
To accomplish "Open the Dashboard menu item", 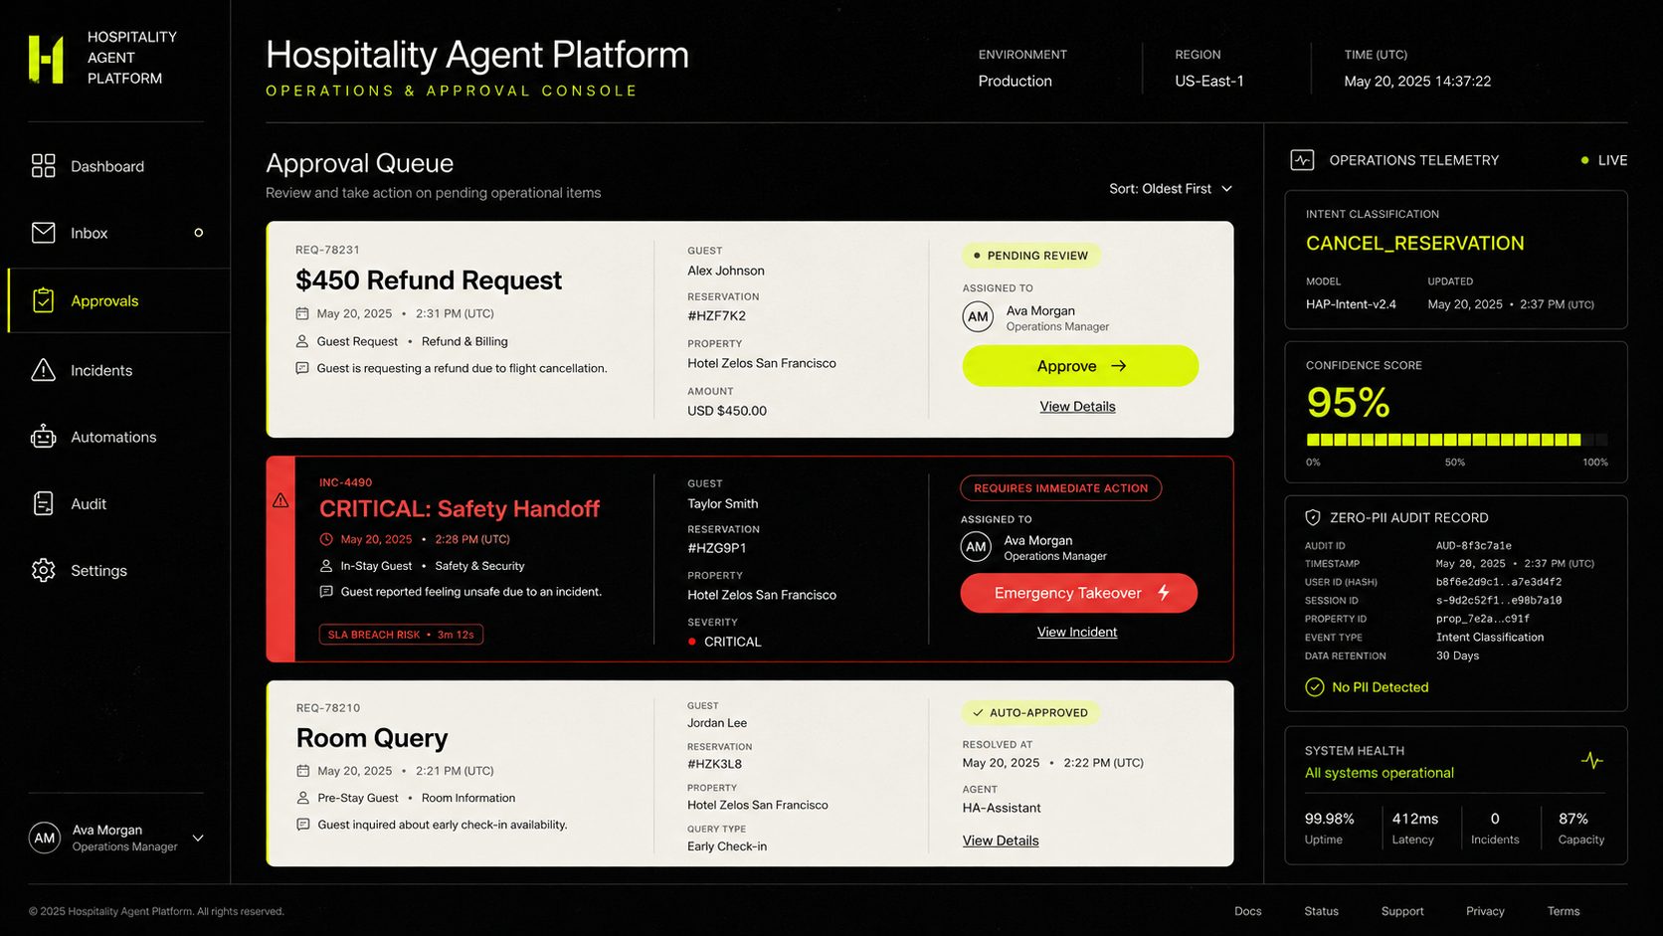I will click(118, 166).
